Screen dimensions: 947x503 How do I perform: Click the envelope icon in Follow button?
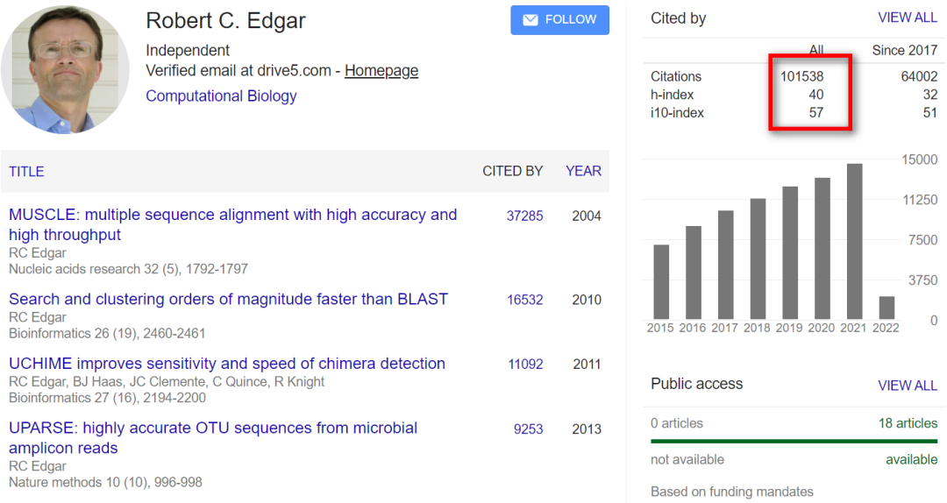click(x=530, y=20)
